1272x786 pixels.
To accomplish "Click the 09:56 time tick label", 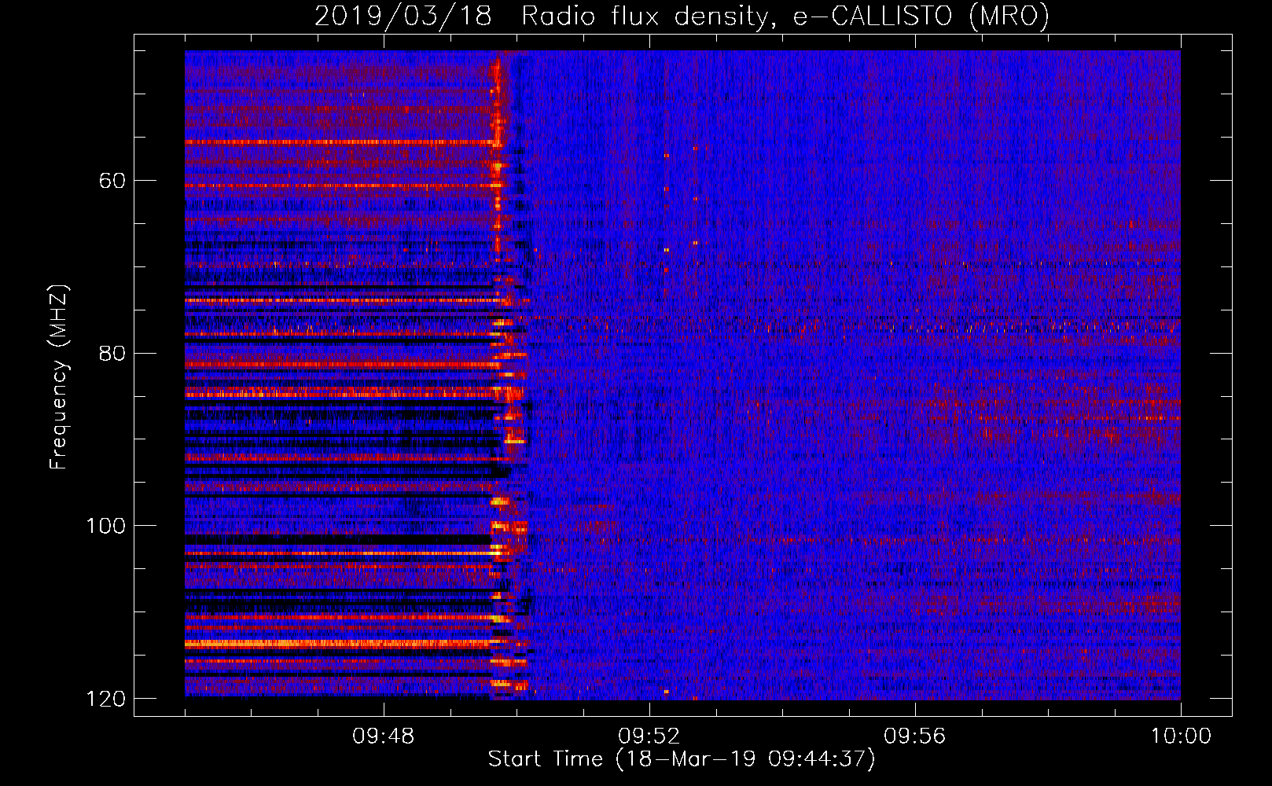I will [x=914, y=736].
